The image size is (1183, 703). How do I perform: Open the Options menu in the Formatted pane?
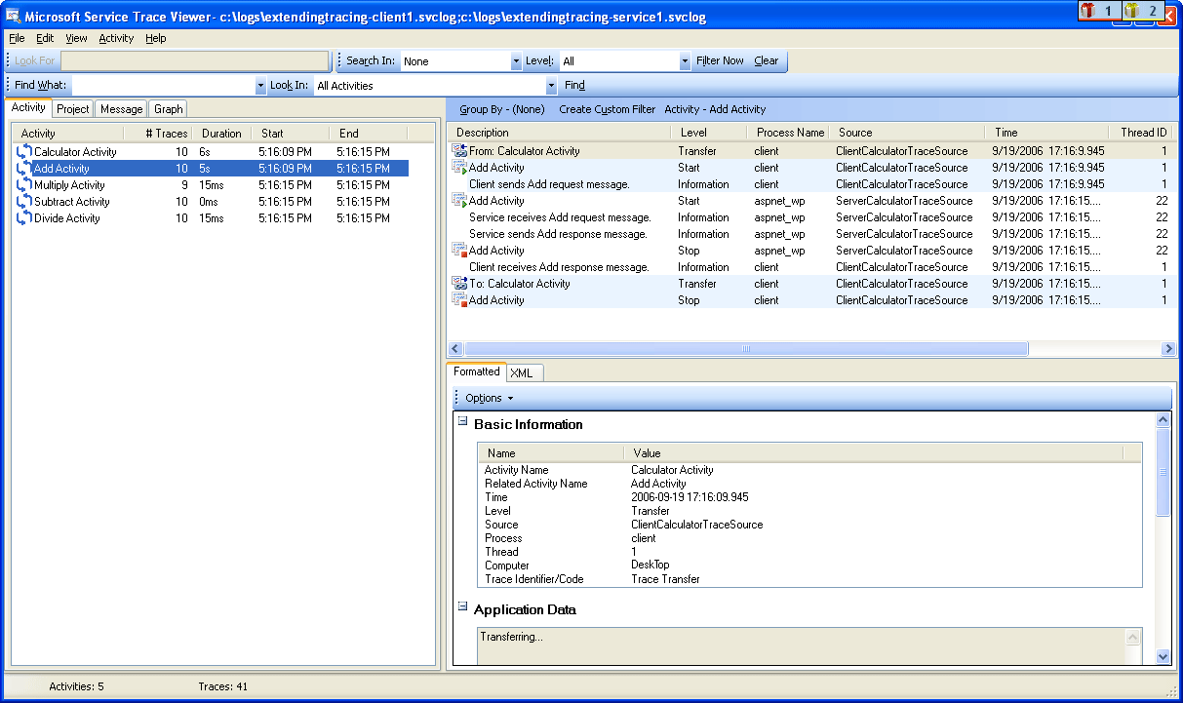(485, 397)
